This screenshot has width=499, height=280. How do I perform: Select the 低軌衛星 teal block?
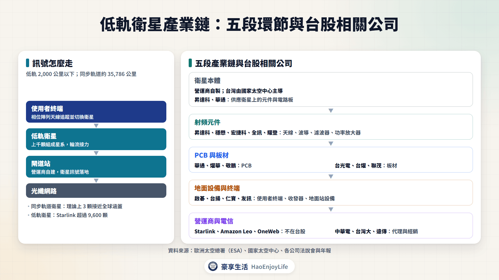[96, 139]
